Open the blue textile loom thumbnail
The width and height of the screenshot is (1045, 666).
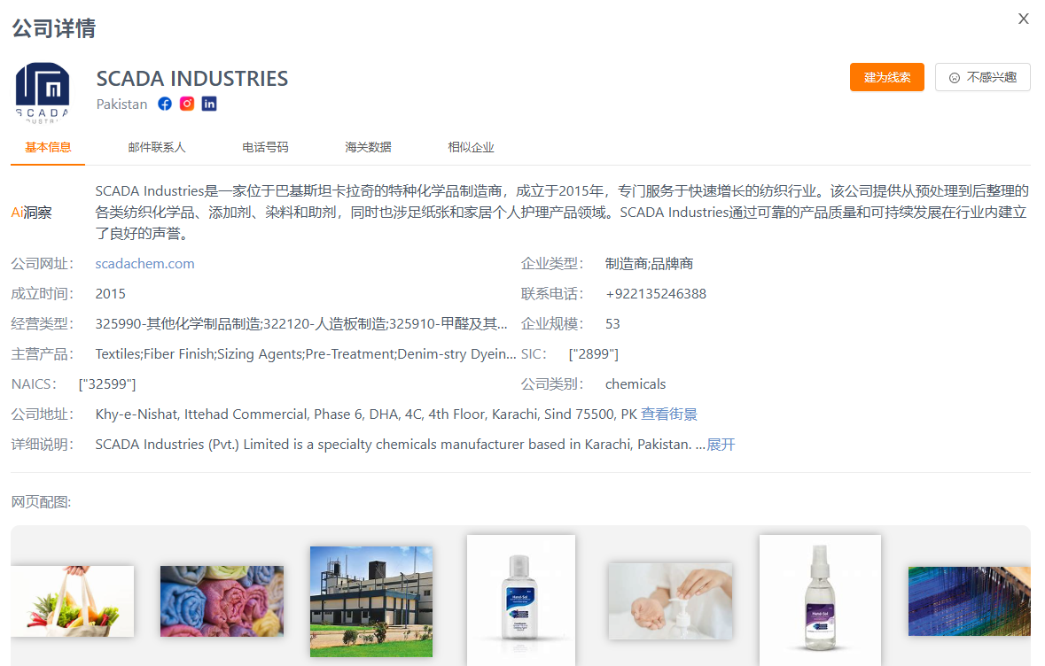pos(969,601)
